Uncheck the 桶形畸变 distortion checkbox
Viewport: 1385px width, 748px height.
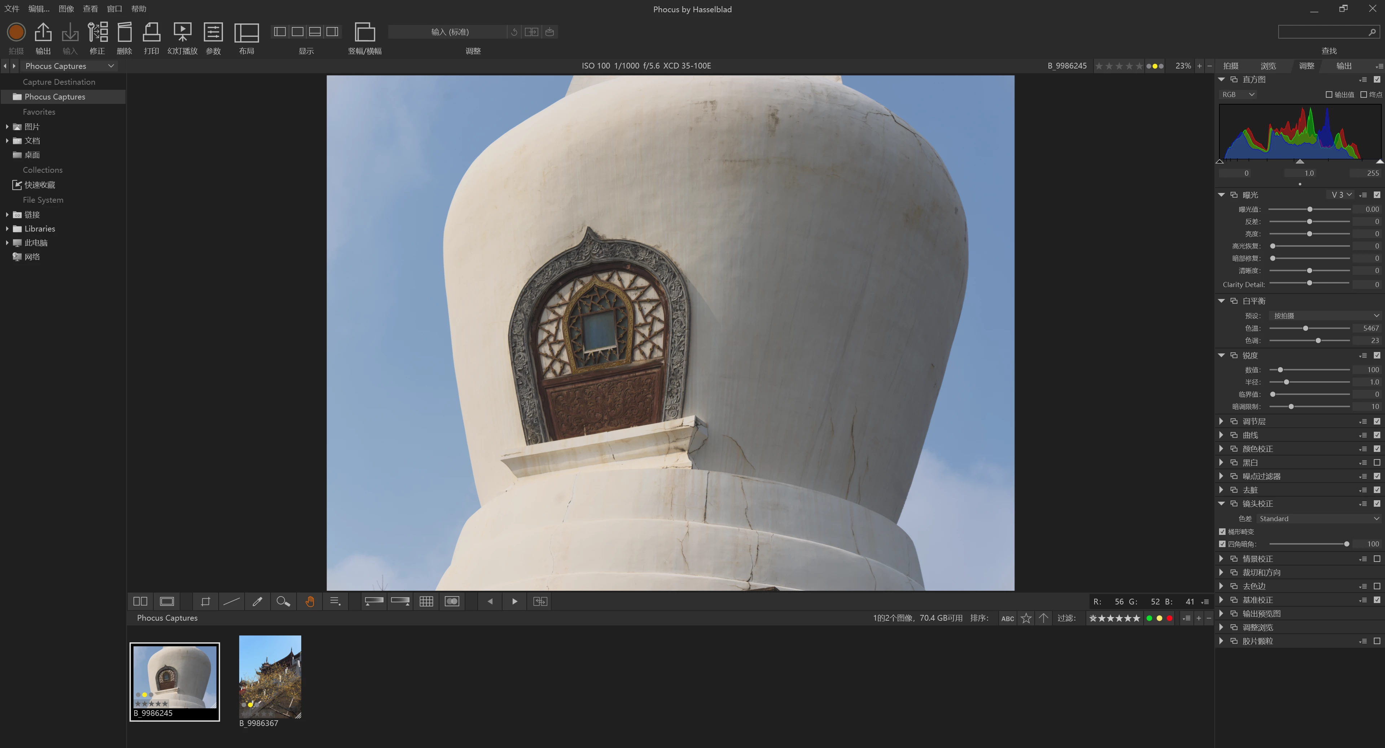point(1222,532)
